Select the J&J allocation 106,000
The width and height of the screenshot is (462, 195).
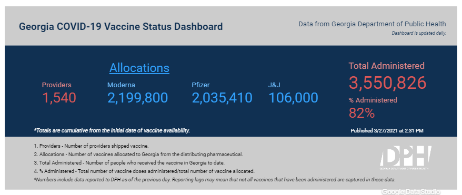[294, 98]
